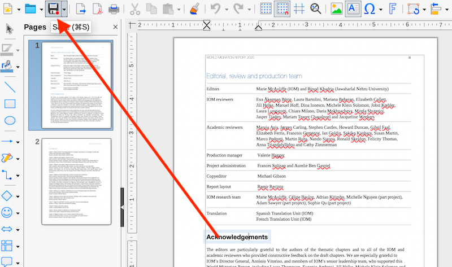
Task: Toggle Snap to Grid
Action: [x=282, y=8]
